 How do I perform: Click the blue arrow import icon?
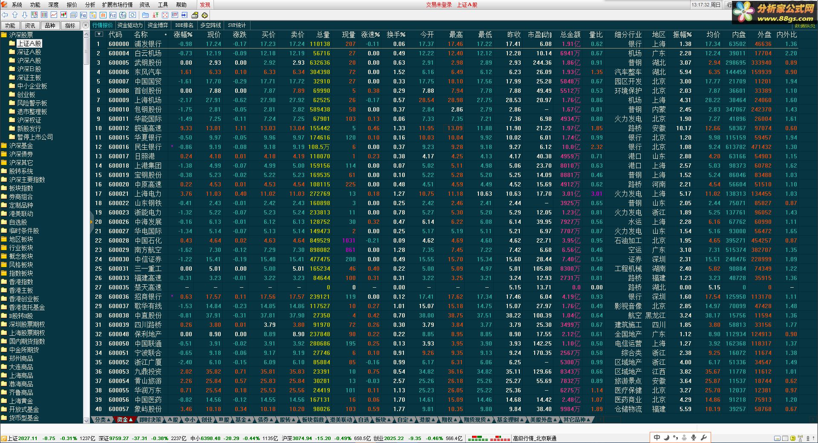[x=184, y=15]
